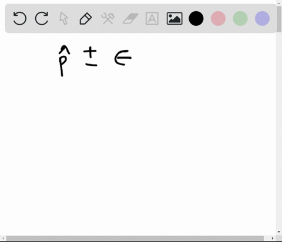Image resolution: width=282 pixels, height=242 pixels.
Task: Undo the last drawing stroke
Action: 19,18
